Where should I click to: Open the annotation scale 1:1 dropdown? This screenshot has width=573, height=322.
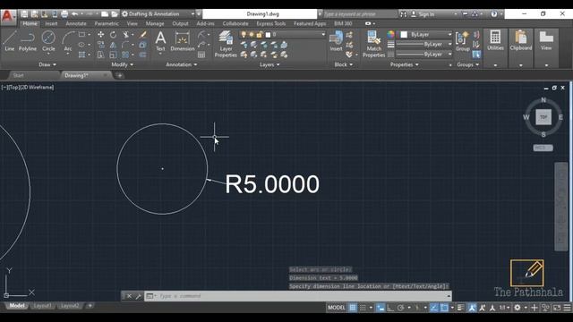coord(505,308)
